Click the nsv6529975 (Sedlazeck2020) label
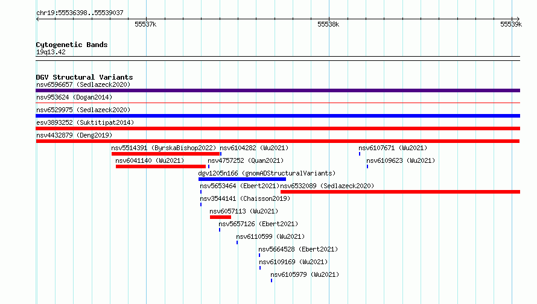Image resolution: width=537 pixels, height=304 pixels. click(83, 110)
